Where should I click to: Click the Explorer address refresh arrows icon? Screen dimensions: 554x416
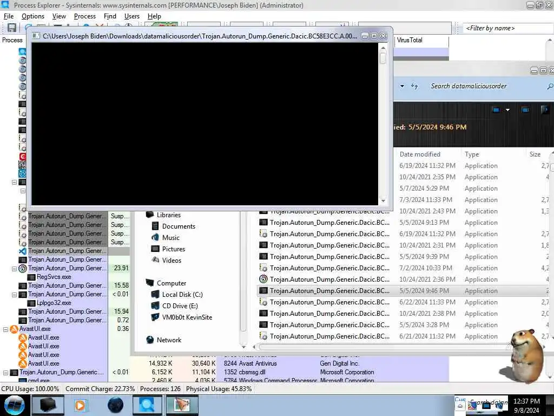click(x=414, y=86)
